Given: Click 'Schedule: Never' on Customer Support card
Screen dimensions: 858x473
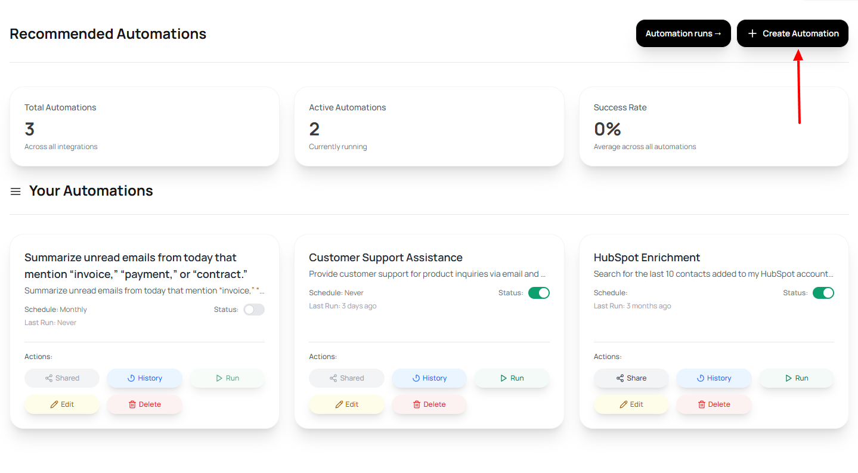Looking at the screenshot, I should coord(336,293).
